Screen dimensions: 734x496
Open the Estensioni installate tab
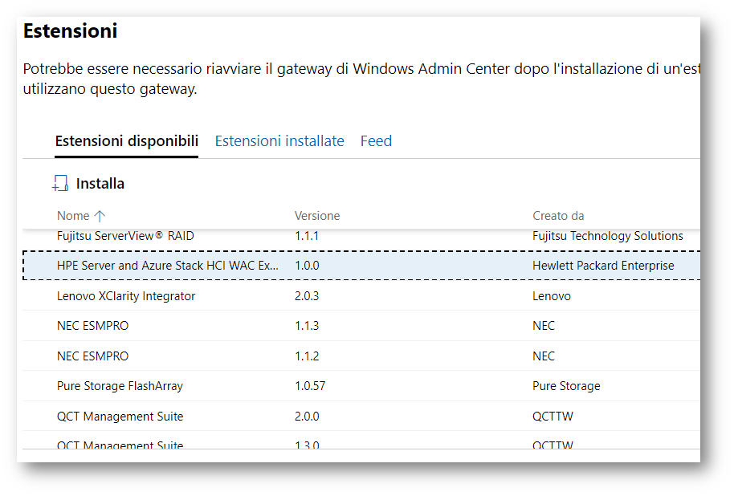(279, 140)
